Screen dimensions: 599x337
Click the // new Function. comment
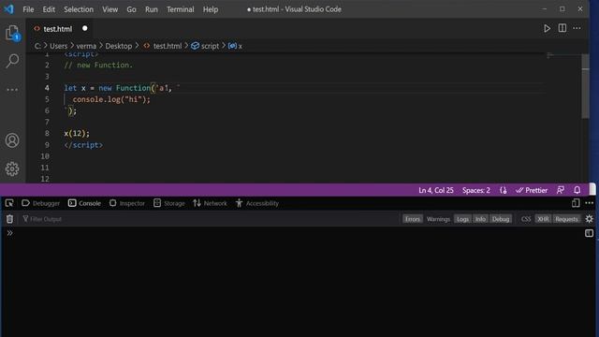click(x=98, y=65)
